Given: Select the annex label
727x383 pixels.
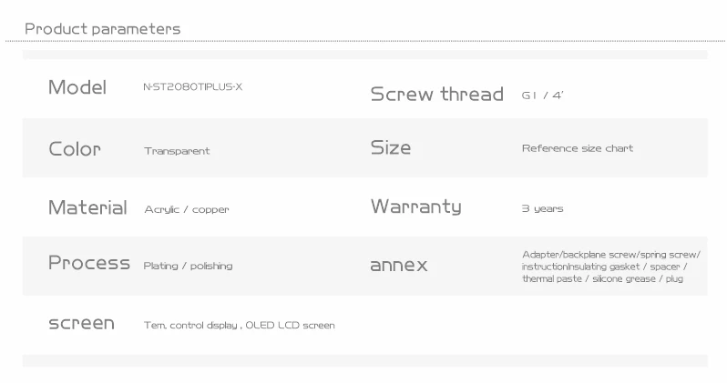Looking at the screenshot, I should click(x=399, y=266).
